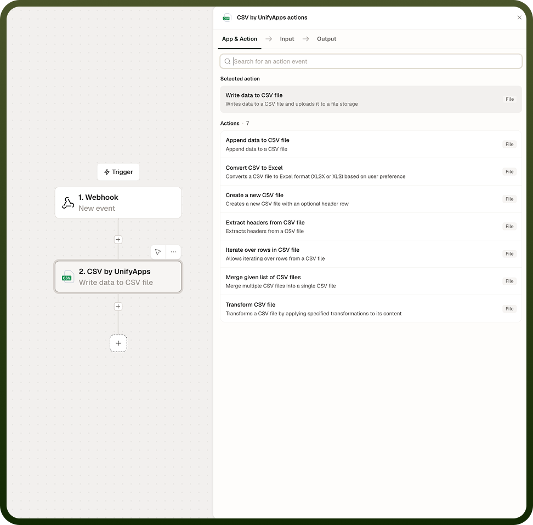Click the dashed plus box at flow end

[x=118, y=343]
